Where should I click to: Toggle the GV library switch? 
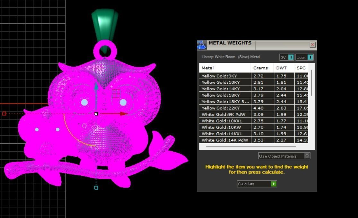291,57
